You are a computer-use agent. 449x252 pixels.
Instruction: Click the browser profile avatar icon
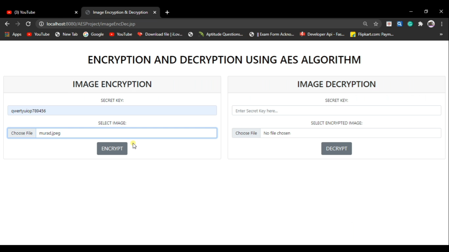[x=431, y=24]
